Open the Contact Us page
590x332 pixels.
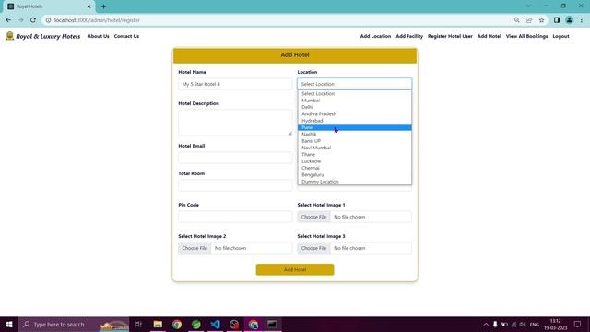point(126,36)
